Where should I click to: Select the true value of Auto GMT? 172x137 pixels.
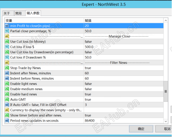pos(88,99)
